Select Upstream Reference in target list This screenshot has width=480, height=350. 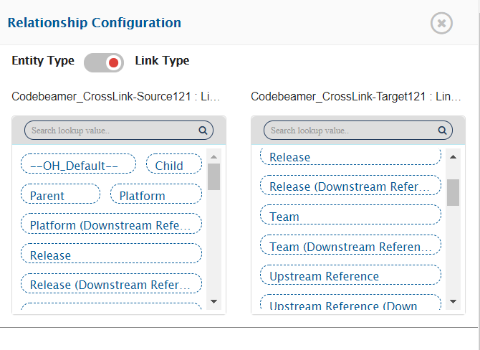[350, 276]
